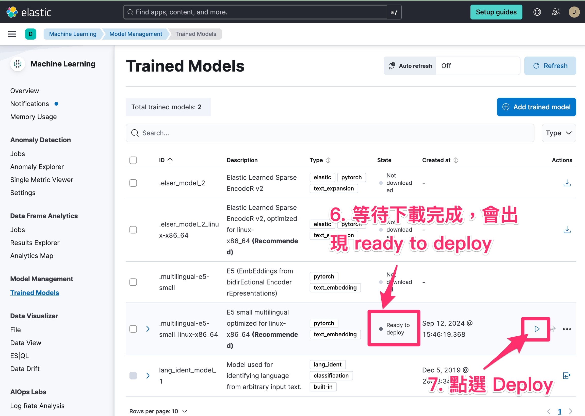Click the Add trained model button

[536, 107]
